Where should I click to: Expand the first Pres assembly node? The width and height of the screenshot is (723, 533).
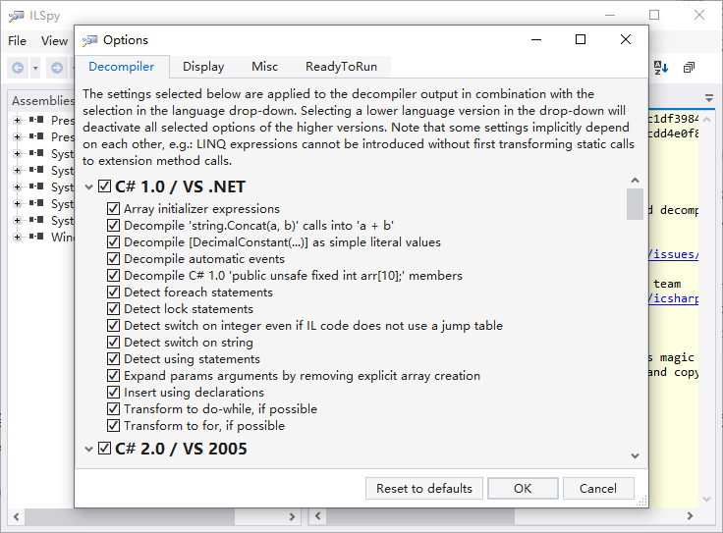pos(17,120)
